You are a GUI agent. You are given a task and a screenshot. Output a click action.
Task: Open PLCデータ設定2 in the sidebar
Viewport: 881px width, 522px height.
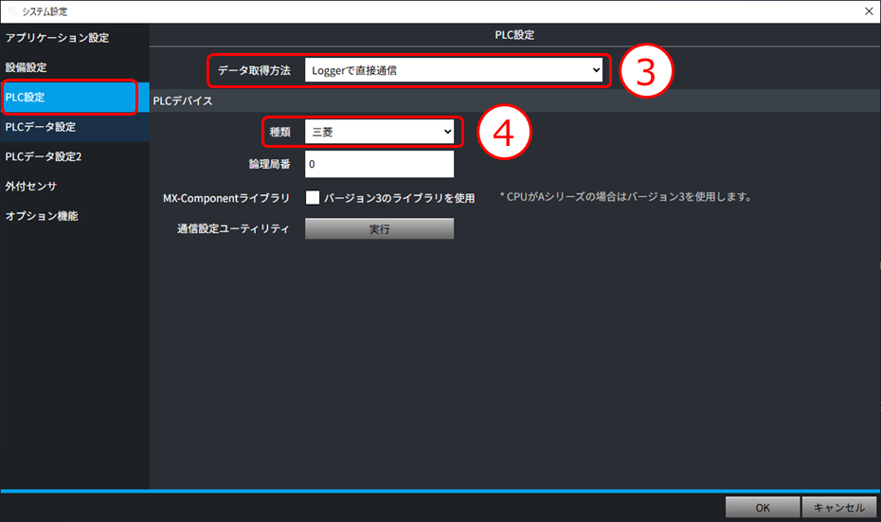44,156
